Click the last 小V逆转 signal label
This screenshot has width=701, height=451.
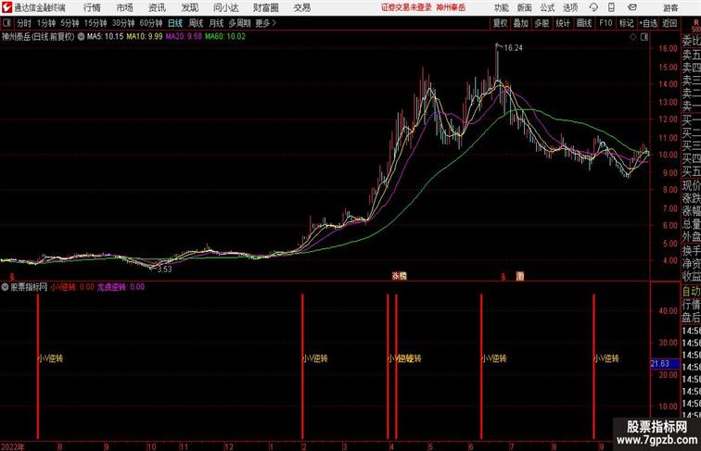click(606, 358)
